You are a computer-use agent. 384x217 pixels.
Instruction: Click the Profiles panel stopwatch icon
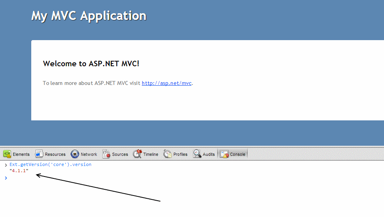click(168, 154)
